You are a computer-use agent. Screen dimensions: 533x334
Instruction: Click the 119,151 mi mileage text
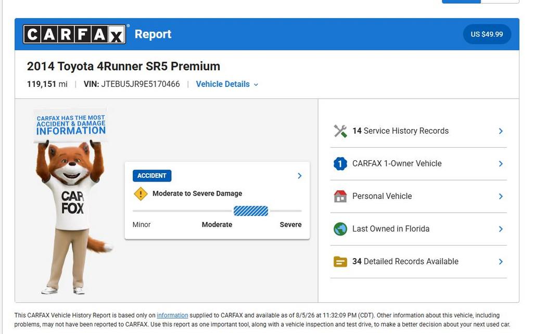click(47, 84)
